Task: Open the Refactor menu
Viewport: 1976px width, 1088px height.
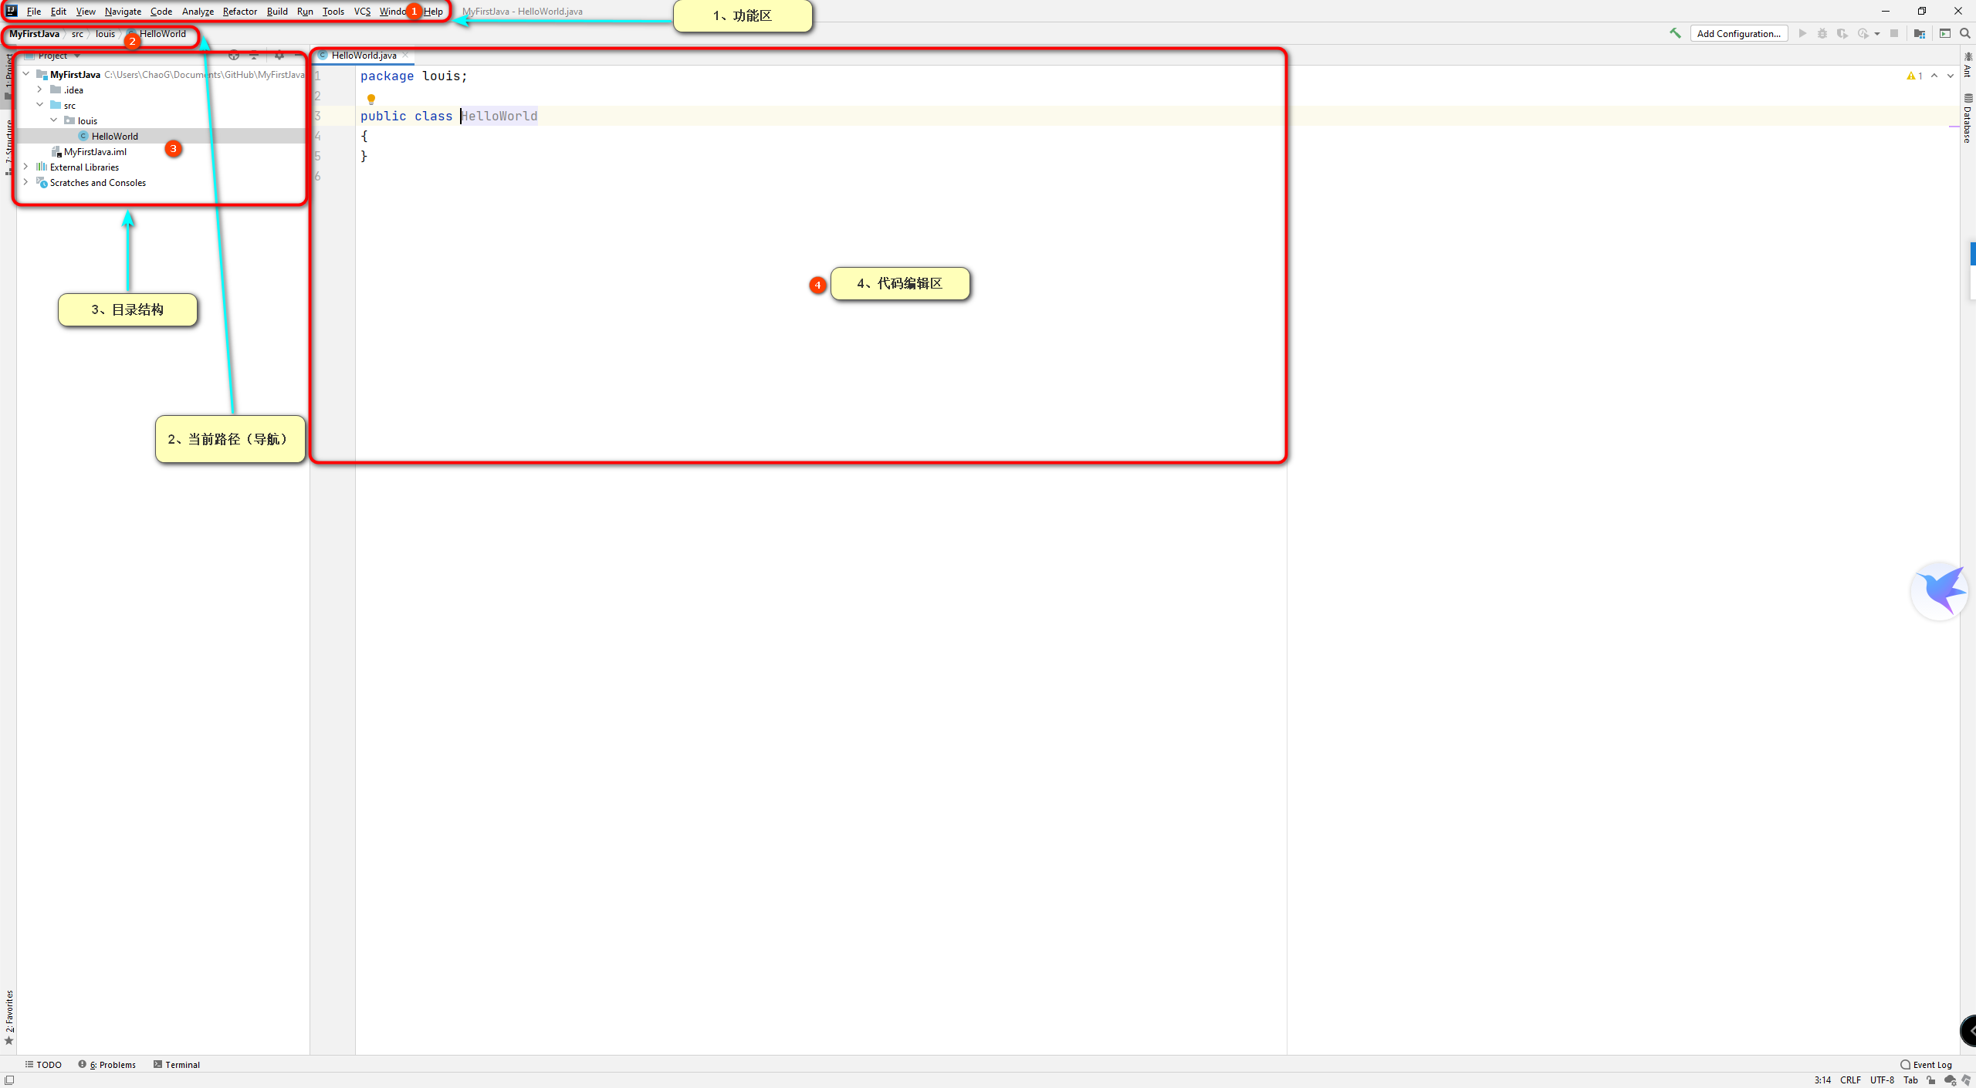Action: click(240, 12)
